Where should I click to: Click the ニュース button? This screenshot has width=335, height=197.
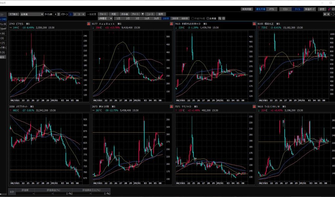pos(150,14)
